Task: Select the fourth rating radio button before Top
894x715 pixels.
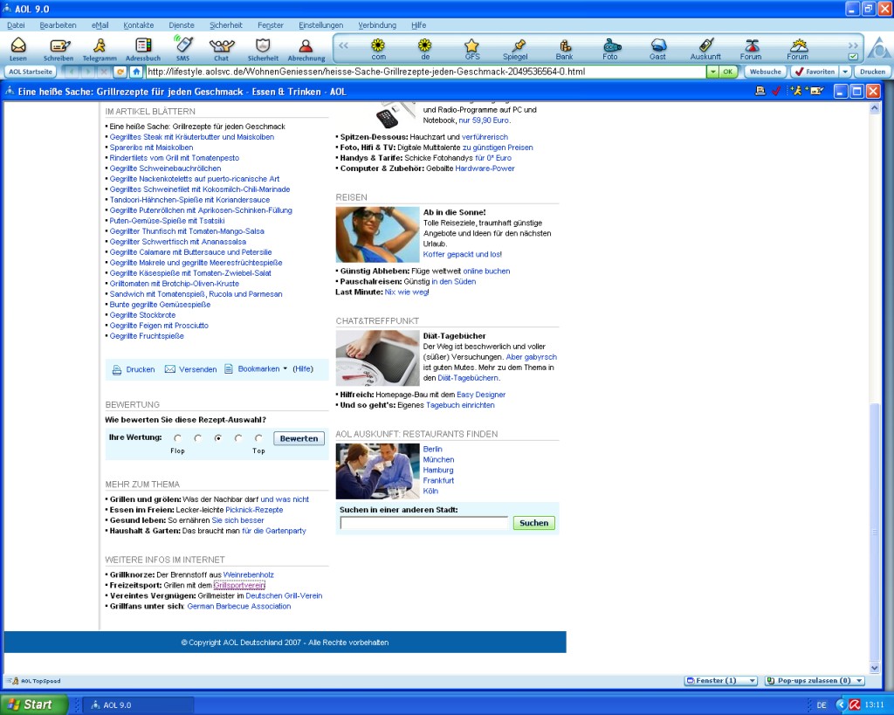Action: 238,438
